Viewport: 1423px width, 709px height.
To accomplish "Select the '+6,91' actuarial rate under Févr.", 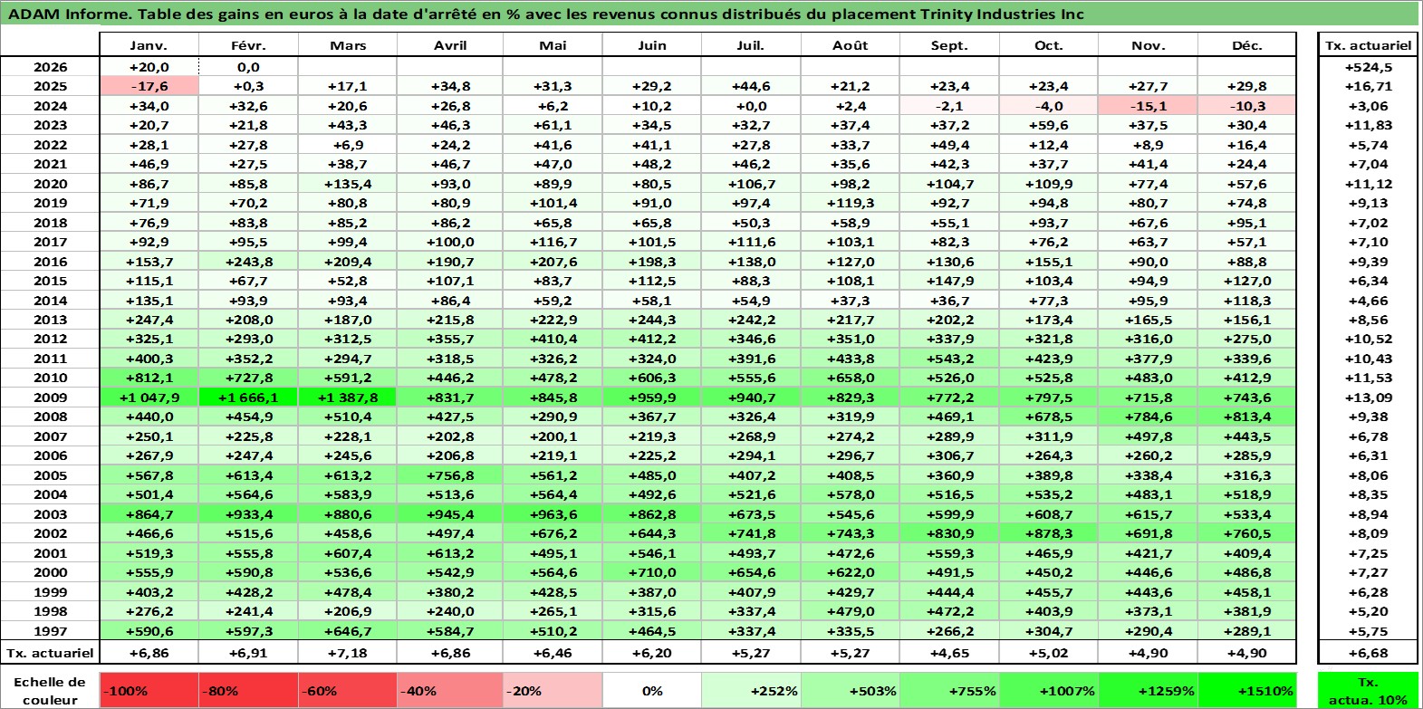I will tap(248, 652).
